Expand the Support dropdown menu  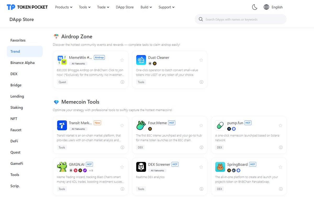click(166, 7)
